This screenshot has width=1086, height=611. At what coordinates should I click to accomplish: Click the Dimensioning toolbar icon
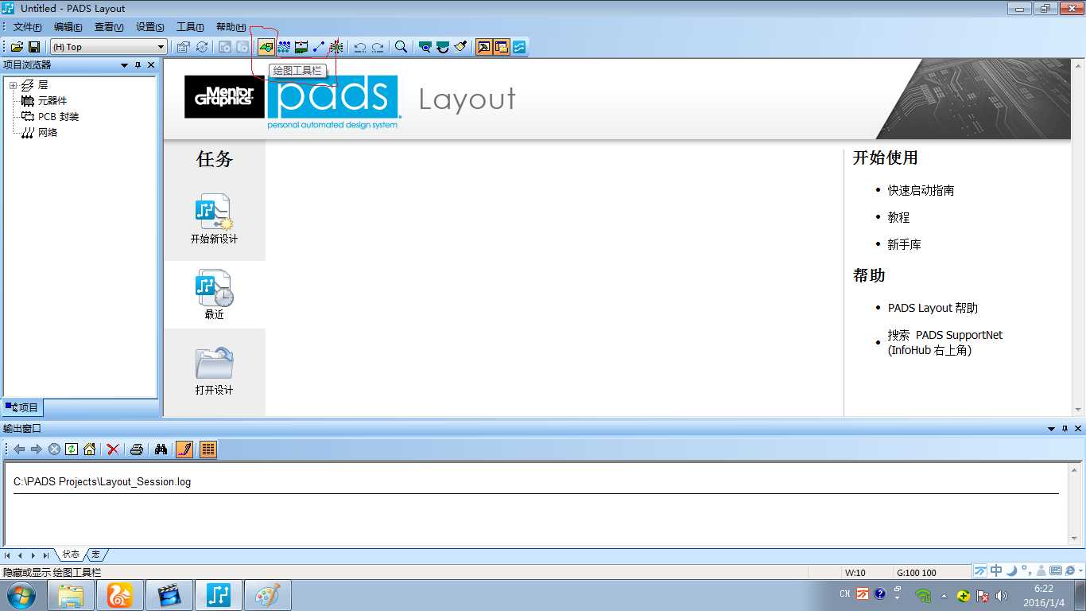[301, 47]
